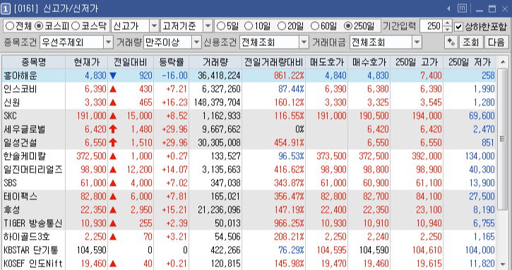Open the 고저기준 dropdown
This screenshot has width=512, height=270.
pyautogui.click(x=208, y=26)
